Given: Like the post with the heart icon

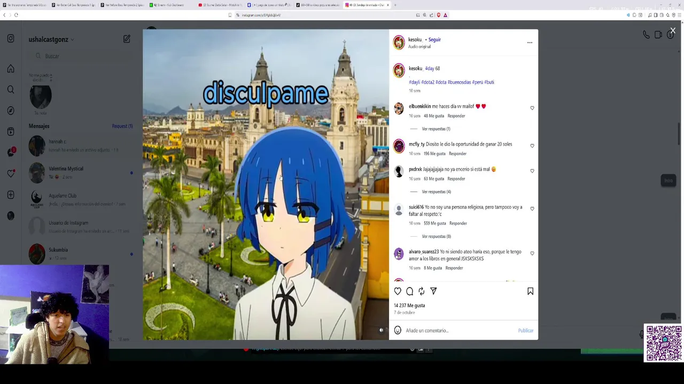Looking at the screenshot, I should click(398, 291).
